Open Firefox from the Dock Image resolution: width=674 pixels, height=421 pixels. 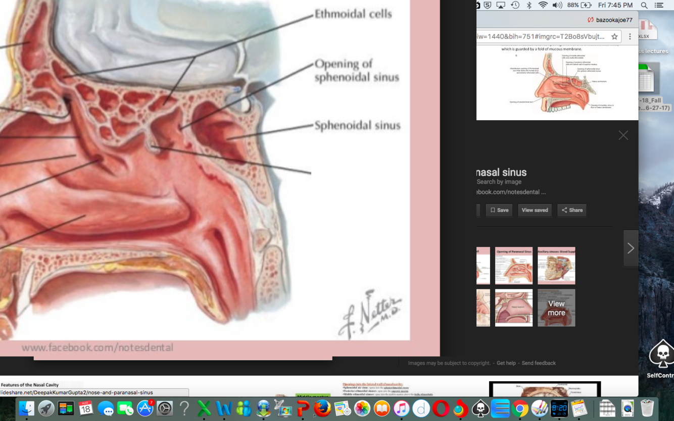coord(322,408)
